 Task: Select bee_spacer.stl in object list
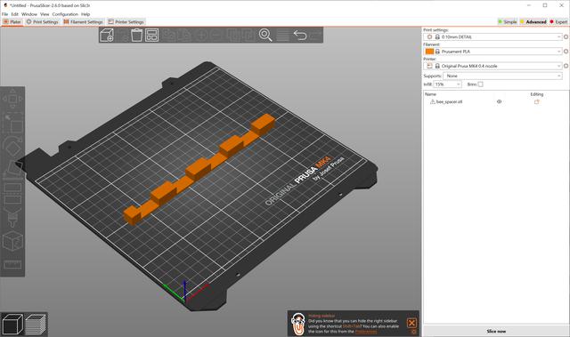tap(449, 102)
